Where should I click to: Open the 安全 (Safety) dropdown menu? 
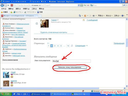[109, 16]
